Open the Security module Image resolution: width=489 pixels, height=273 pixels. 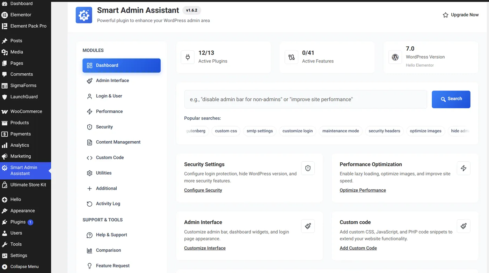[122, 127]
